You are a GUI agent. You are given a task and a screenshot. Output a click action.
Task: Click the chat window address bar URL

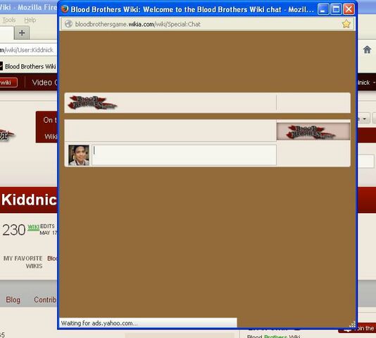tap(137, 24)
